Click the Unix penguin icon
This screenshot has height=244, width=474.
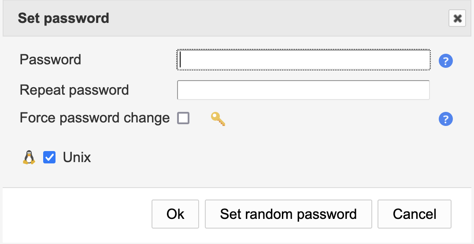[x=29, y=157]
